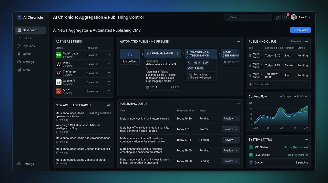Open the chat messages icon
328x183 pixels.
pos(277,17)
